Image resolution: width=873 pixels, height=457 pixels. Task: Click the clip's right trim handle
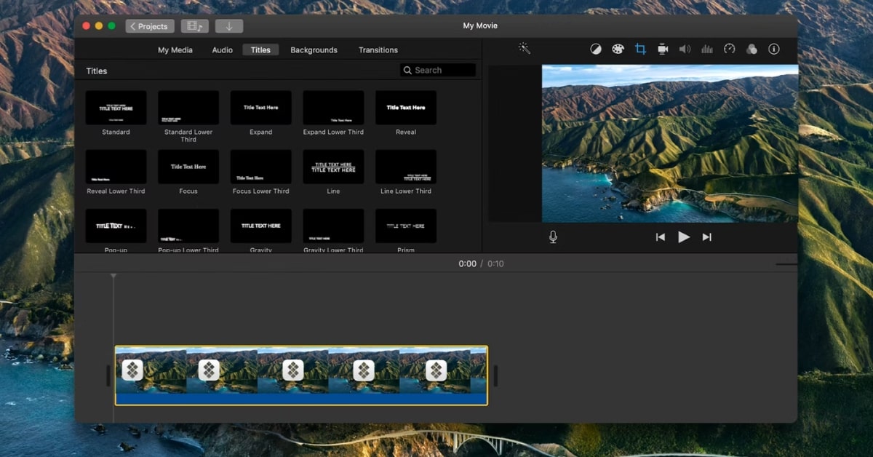[x=495, y=375]
